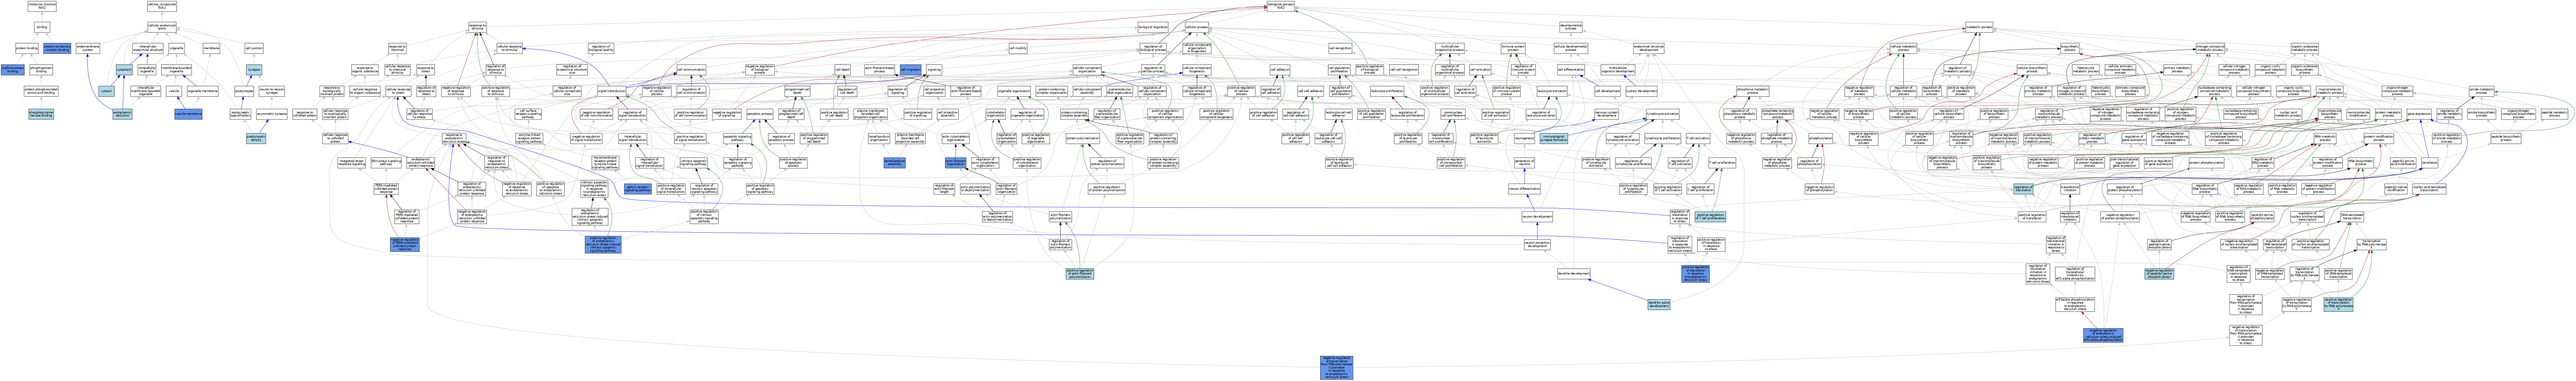
Task: Select "phosphotyrosine residue binding" node
Action: click(41, 114)
